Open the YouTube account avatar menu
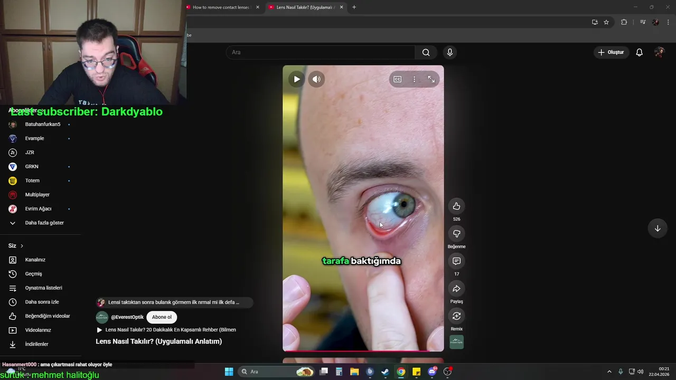The image size is (676, 380). tap(659, 52)
